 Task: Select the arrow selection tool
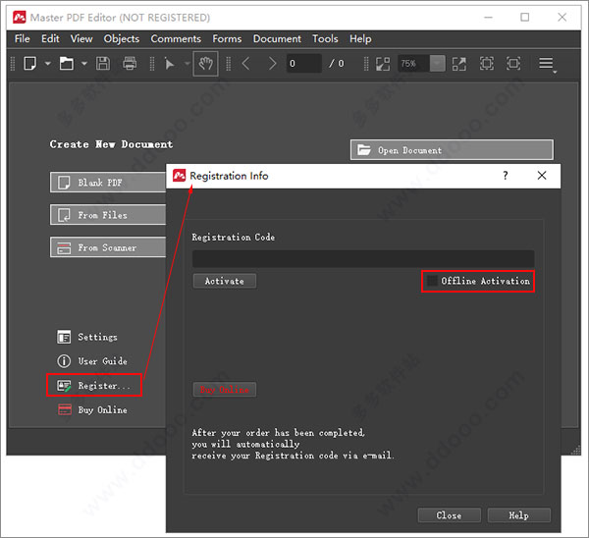pyautogui.click(x=170, y=64)
